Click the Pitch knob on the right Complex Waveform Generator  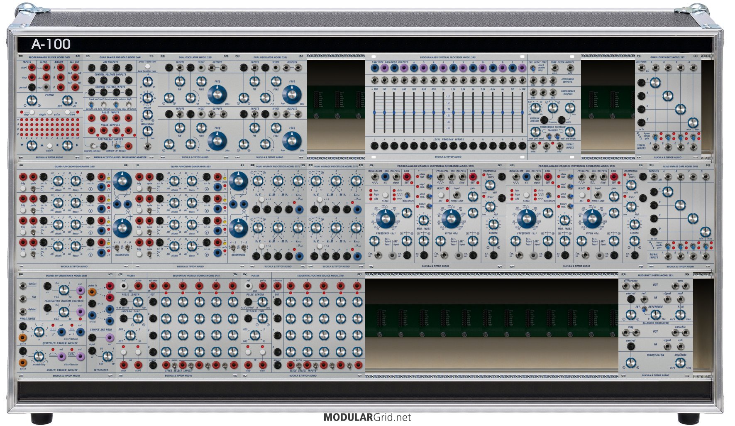click(x=592, y=219)
